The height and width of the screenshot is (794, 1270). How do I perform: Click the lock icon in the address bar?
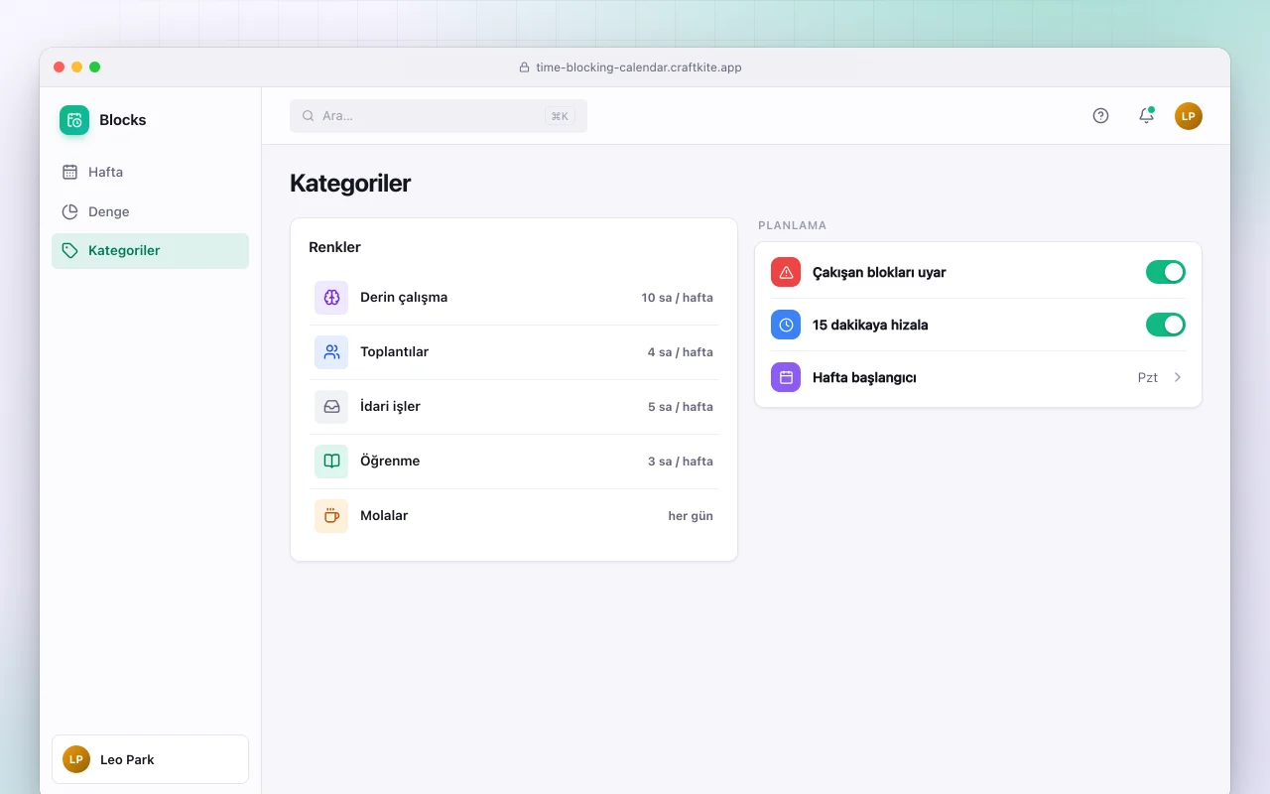(525, 67)
